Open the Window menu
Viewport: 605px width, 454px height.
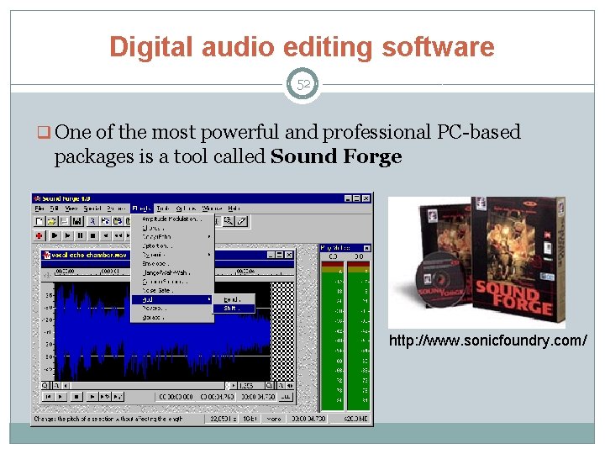[x=213, y=209]
